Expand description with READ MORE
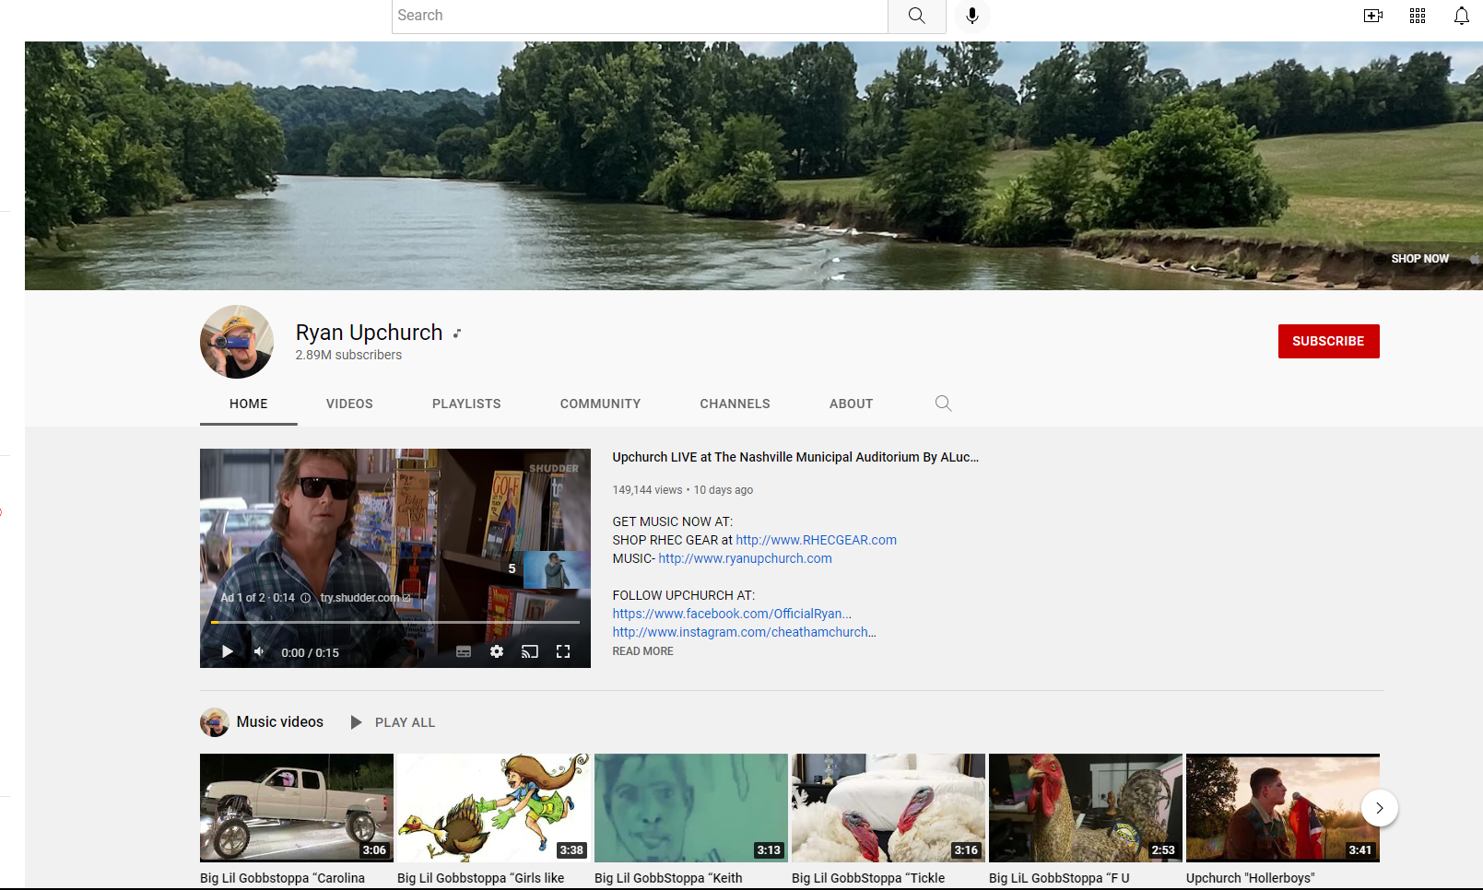The height and width of the screenshot is (890, 1483). (x=642, y=651)
